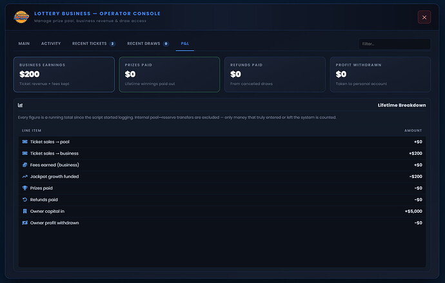Click the Lotto logo icon
The width and height of the screenshot is (445, 283).
tap(21, 17)
